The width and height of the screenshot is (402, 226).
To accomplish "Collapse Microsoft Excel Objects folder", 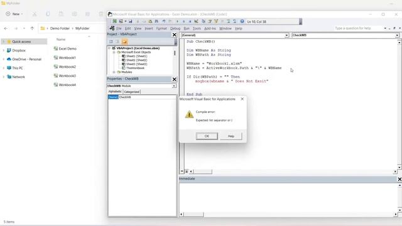I will click(x=114, y=52).
